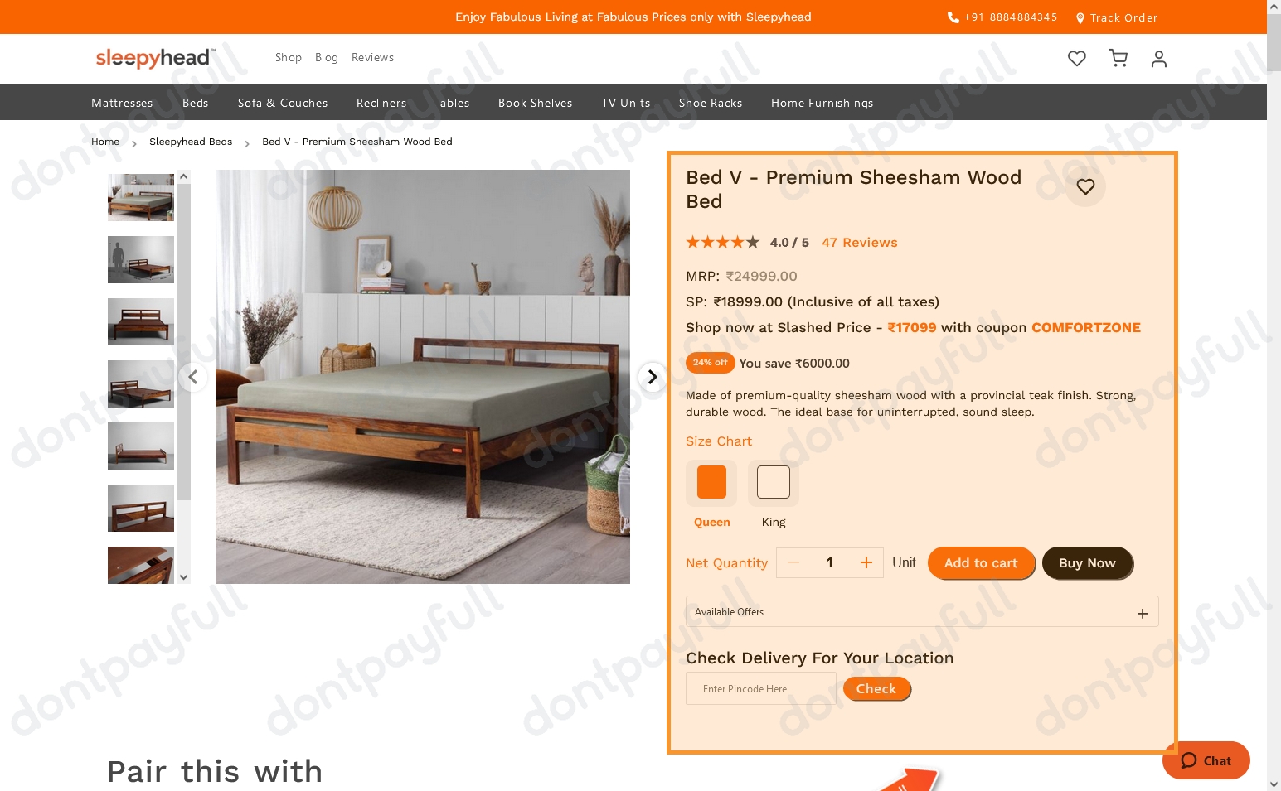Open the wishlist heart icon in header
The image size is (1281, 791).
[x=1076, y=58]
